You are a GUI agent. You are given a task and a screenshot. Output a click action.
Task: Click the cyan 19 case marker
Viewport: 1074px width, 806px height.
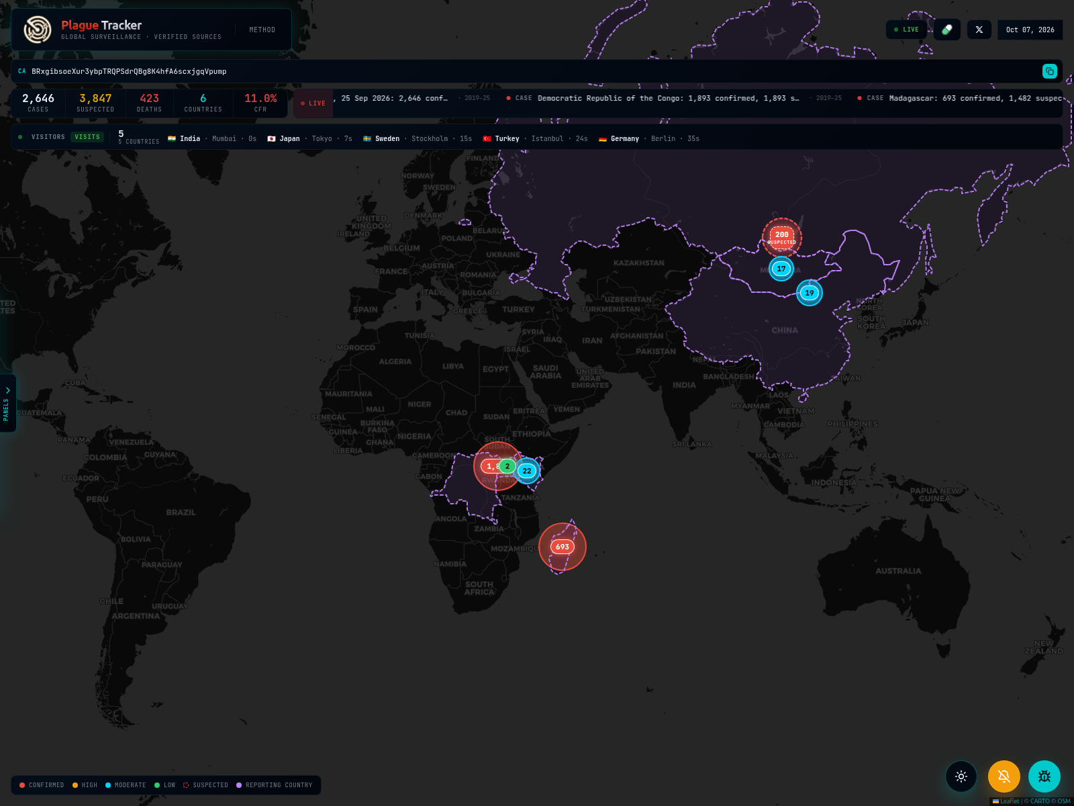coord(810,293)
